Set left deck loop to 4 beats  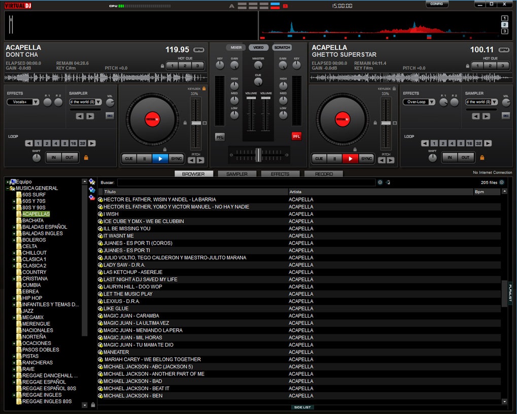tap(56, 143)
